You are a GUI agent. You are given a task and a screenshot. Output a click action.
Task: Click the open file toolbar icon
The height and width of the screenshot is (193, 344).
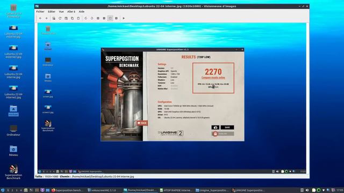54,18
